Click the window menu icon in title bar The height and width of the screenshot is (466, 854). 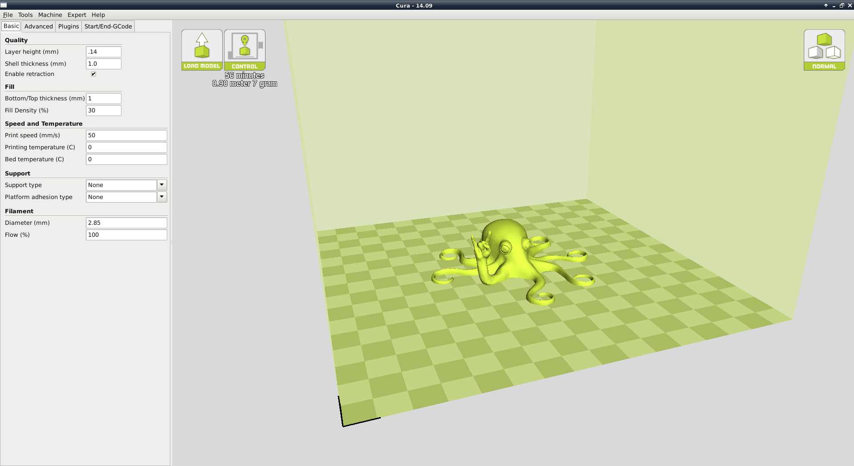point(4,5)
